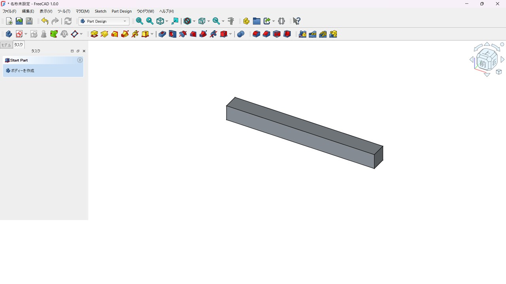The width and height of the screenshot is (506, 284).
Task: Apply the Thickness tool
Action: [287, 34]
